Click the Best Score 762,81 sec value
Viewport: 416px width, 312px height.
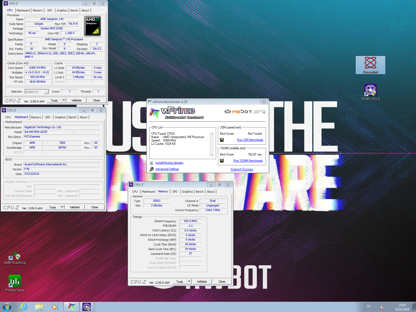coord(255,154)
